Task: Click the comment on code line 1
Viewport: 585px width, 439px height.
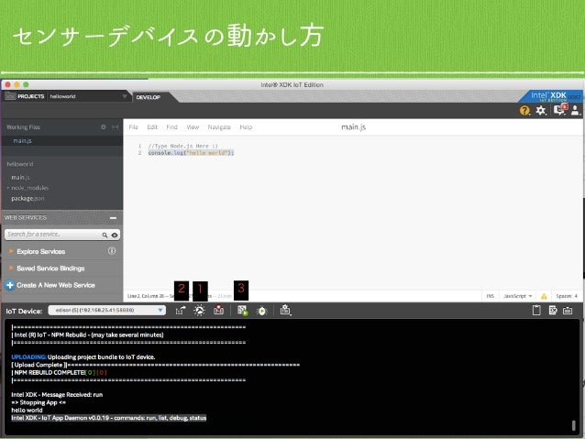Action: coord(182,146)
